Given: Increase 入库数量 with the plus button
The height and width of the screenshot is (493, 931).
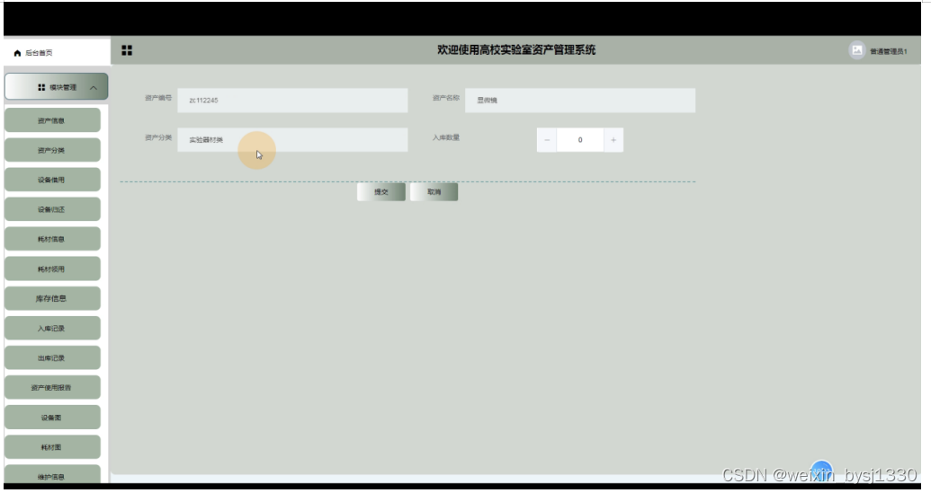Looking at the screenshot, I should [613, 140].
